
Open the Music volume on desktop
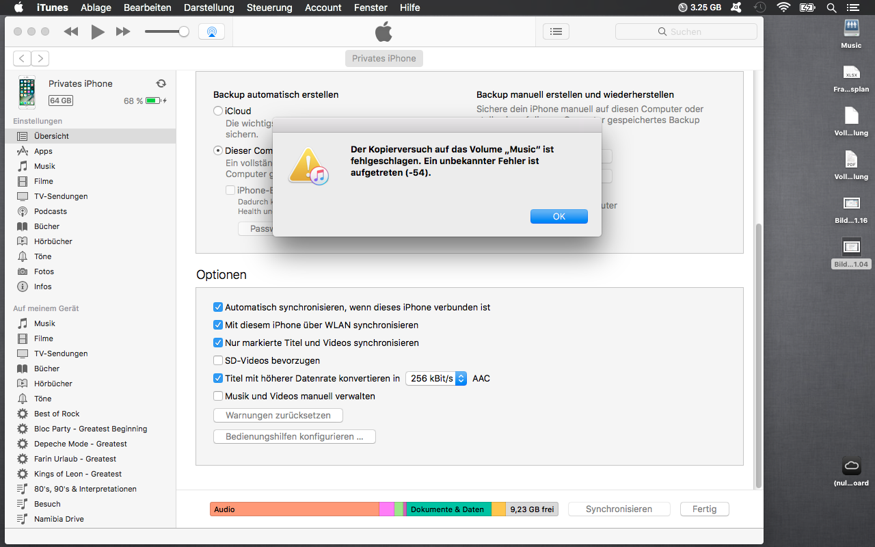coord(851,34)
